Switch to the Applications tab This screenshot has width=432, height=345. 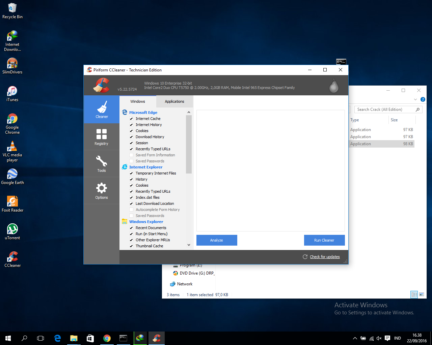[174, 101]
